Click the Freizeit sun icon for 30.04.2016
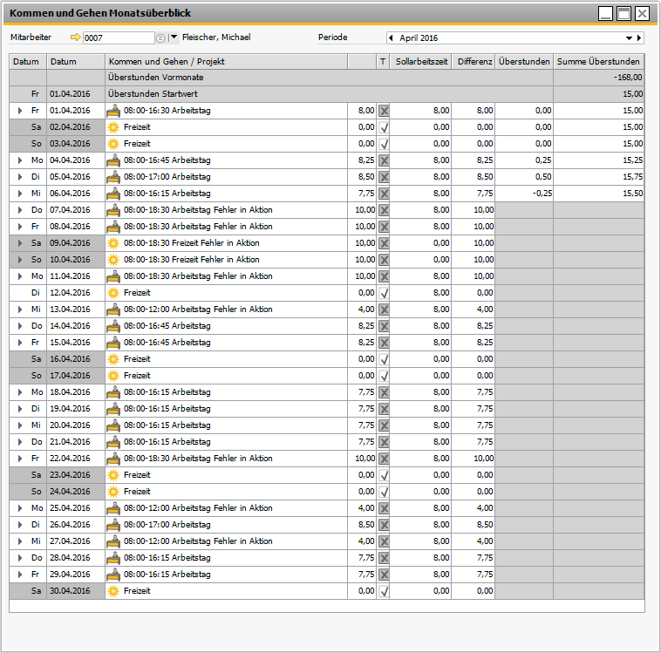661x653 pixels. tap(113, 591)
